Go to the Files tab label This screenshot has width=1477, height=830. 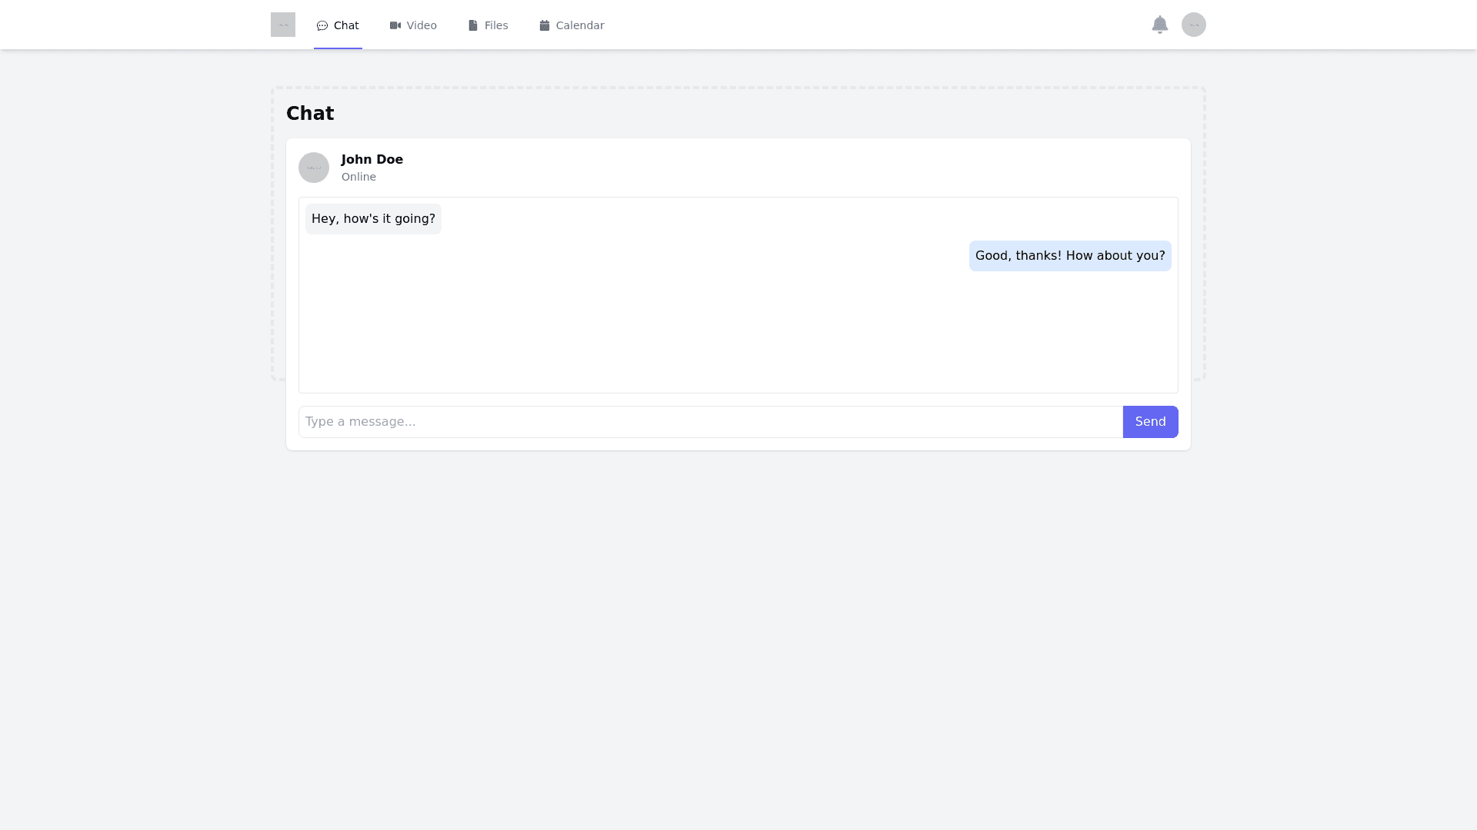[496, 25]
